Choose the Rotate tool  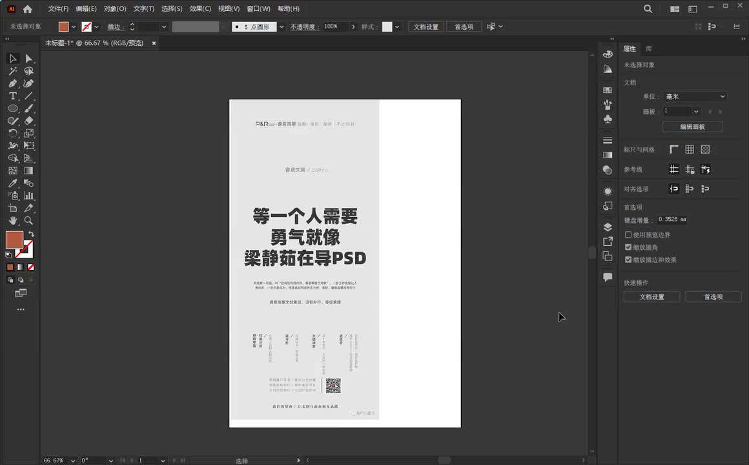click(x=13, y=133)
